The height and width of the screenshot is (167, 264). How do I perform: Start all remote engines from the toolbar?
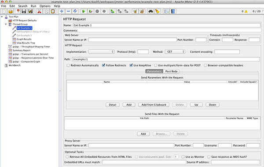[113, 11]
